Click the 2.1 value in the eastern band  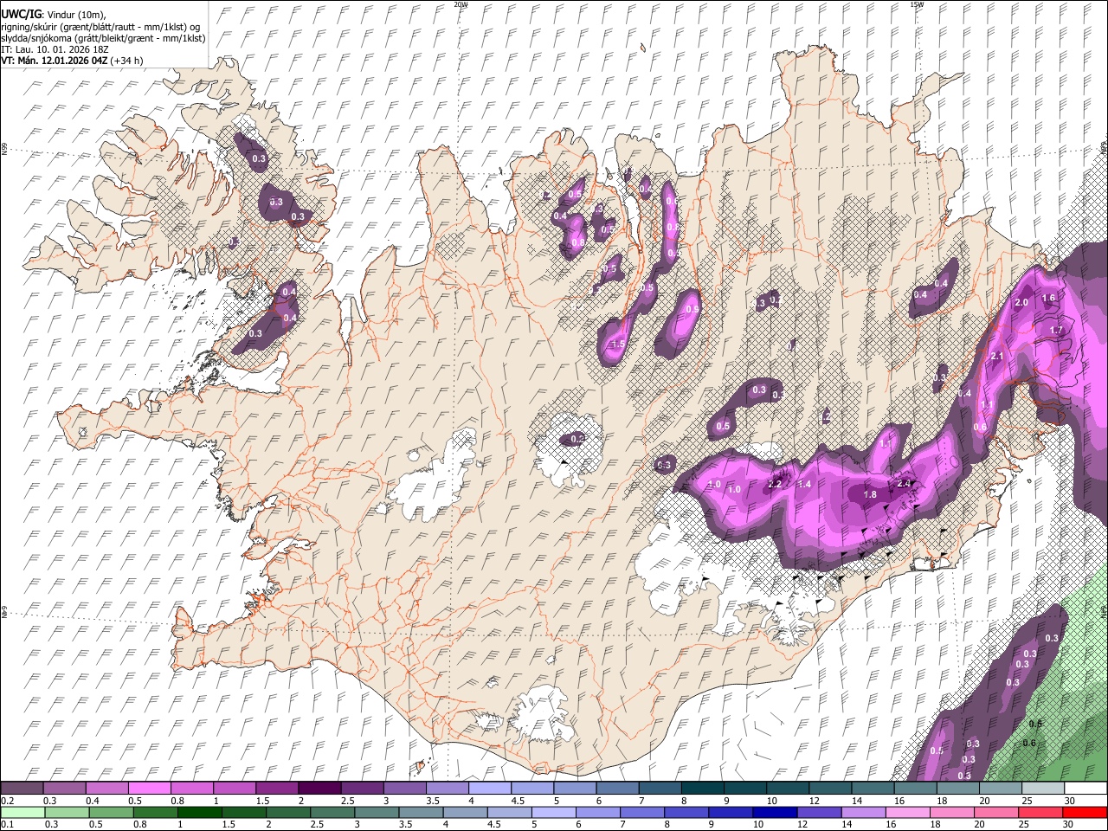(996, 357)
